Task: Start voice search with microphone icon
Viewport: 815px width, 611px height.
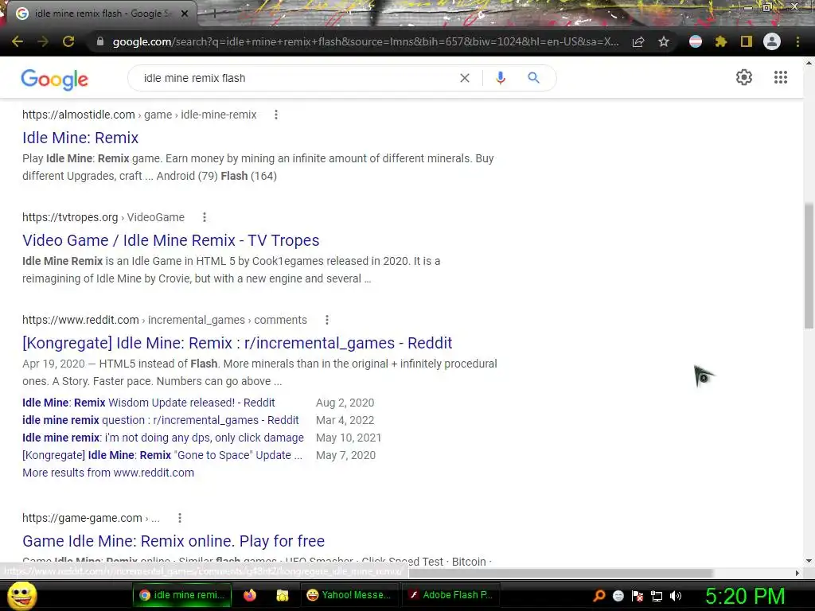Action: tap(501, 78)
